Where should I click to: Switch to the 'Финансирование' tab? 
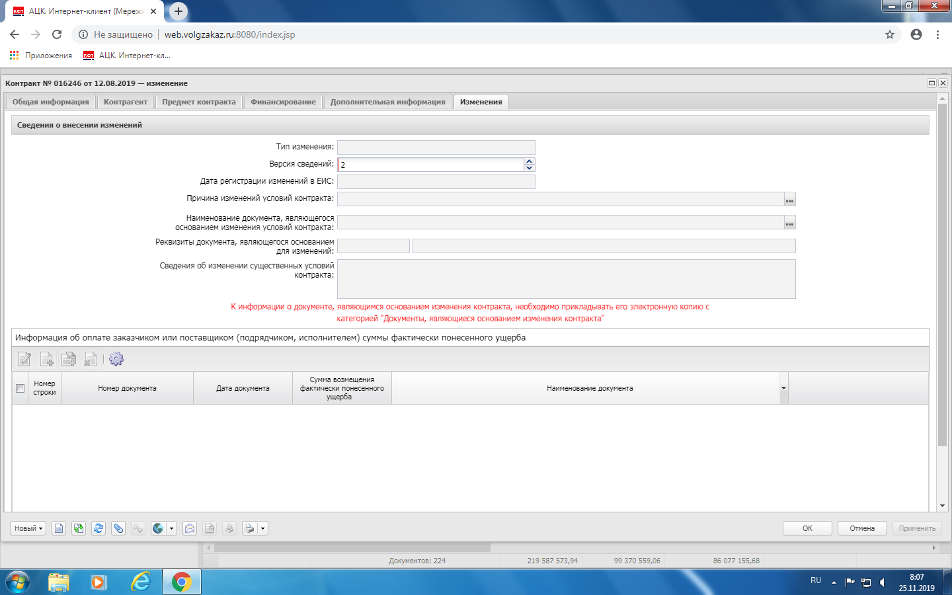tap(283, 102)
